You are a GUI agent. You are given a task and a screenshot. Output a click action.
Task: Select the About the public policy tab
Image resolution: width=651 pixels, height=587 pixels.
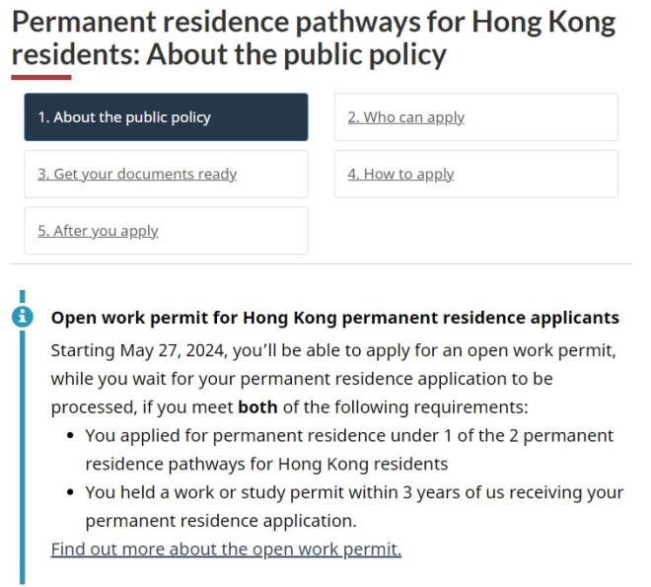point(166,117)
